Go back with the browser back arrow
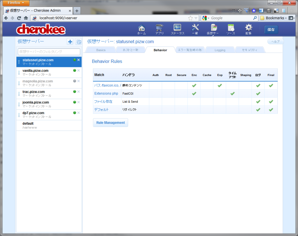Viewport: 298px width, 236px height. pyautogui.click(x=6, y=18)
